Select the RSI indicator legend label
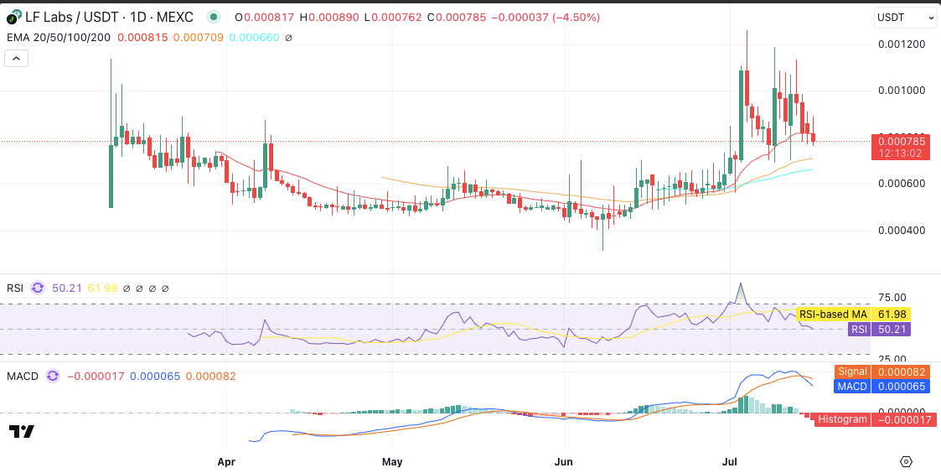941x473 pixels. pos(15,288)
